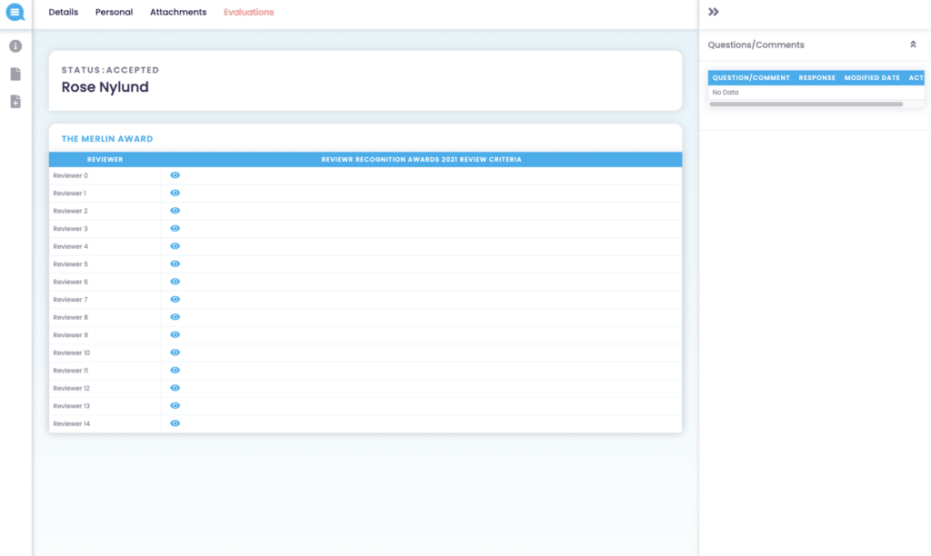Click the 'Questions/Comments' panel title

(x=756, y=45)
